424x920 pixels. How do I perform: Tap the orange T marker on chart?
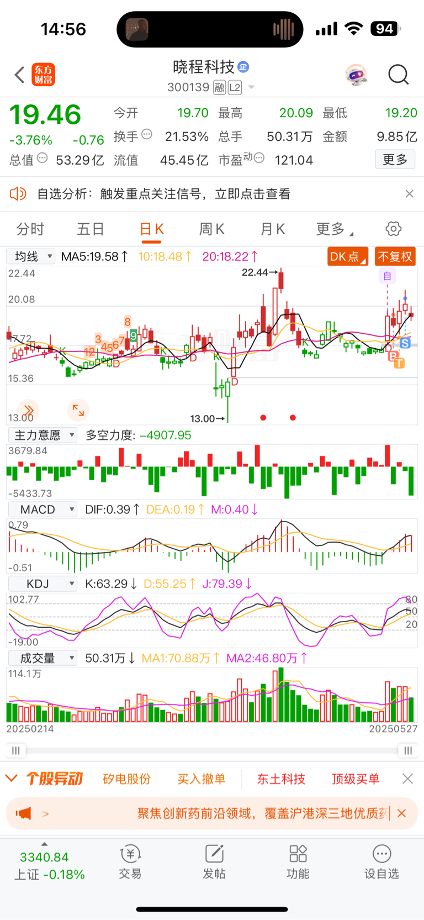pos(399,363)
